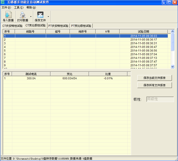178x161 pixels.
Task: Click the 导入数据 import icon
Action: click(8, 15)
